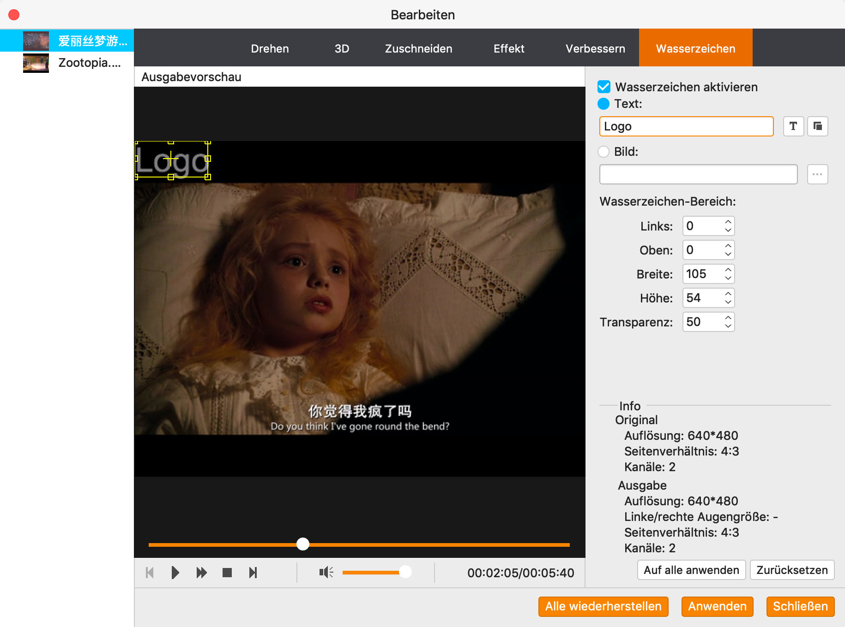
Task: Switch to the Zuschneiden tab
Action: tap(418, 48)
